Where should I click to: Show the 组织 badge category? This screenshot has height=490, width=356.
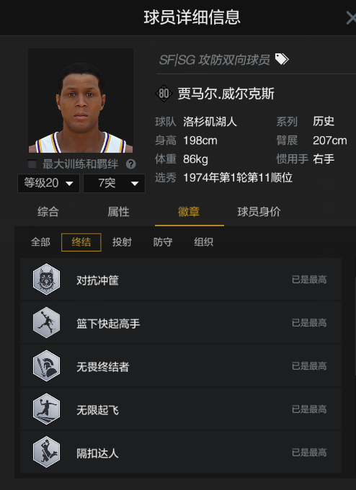coord(203,242)
